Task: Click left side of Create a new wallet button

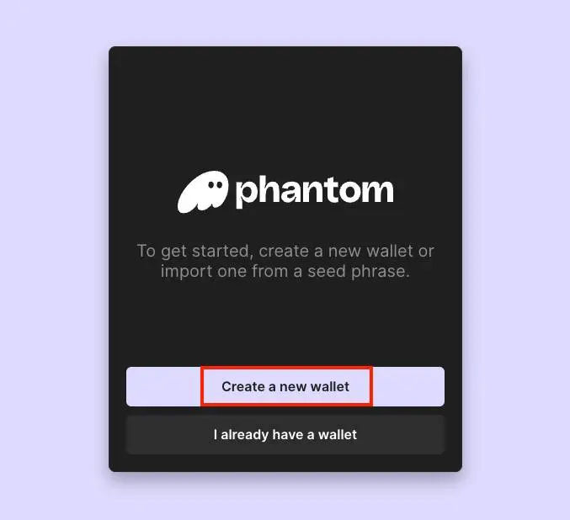Action: coord(163,386)
